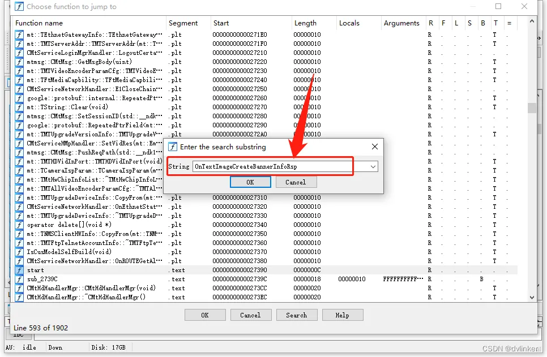Image resolution: width=547 pixels, height=357 pixels.
Task: Click function icon of IsCusModelSelfBuild(void)
Action: pos(19,252)
